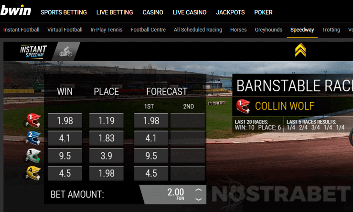Click the BET AMOUNT label
Screen dimensions: 353x212
77,194
